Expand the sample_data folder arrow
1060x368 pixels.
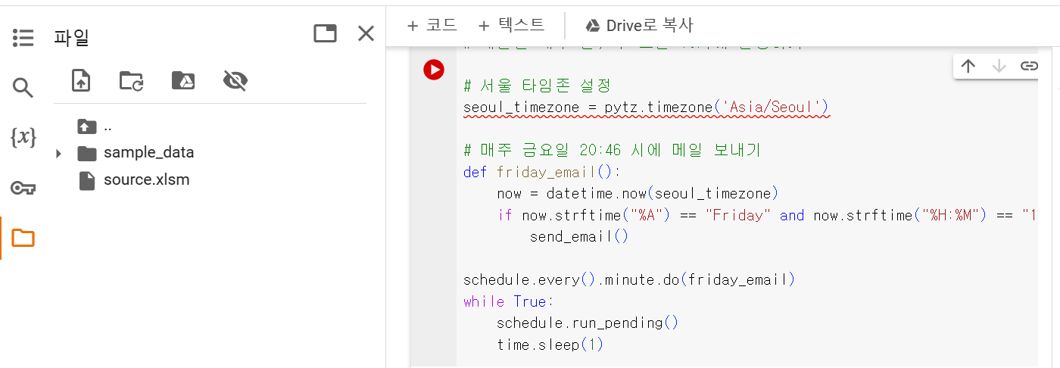(59, 154)
